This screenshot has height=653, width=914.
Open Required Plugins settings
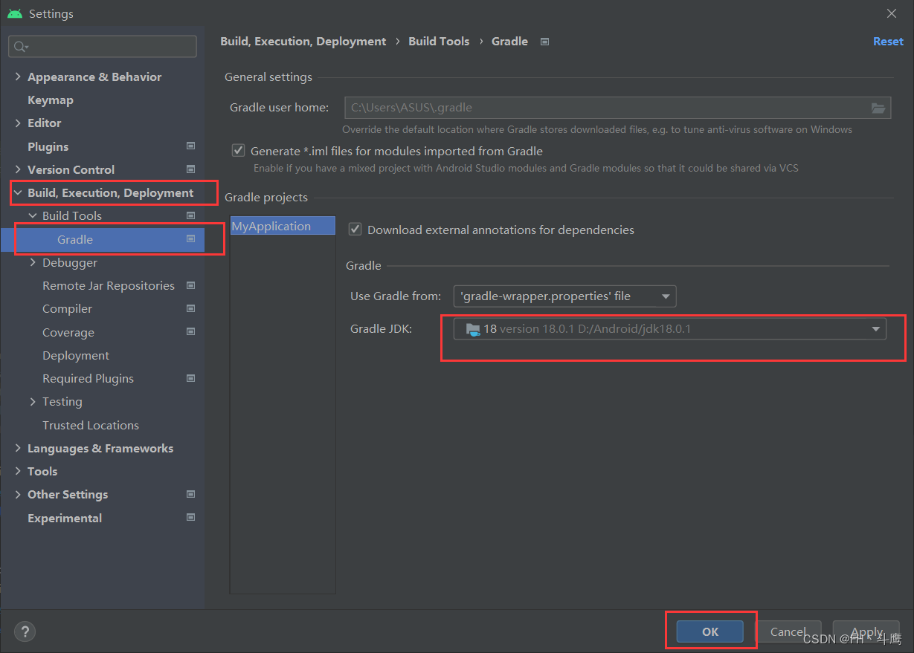tap(88, 378)
